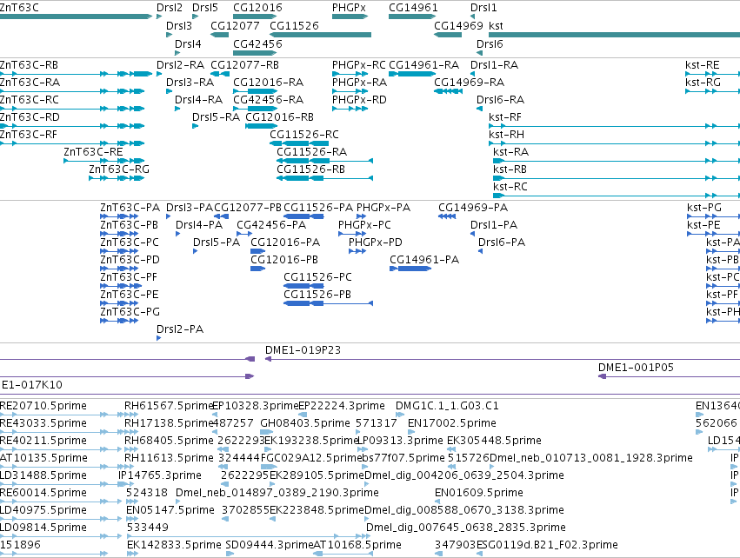The height and width of the screenshot is (558, 740).
Task: Select transcript ZnT63C-RG
Action: [x=119, y=169]
